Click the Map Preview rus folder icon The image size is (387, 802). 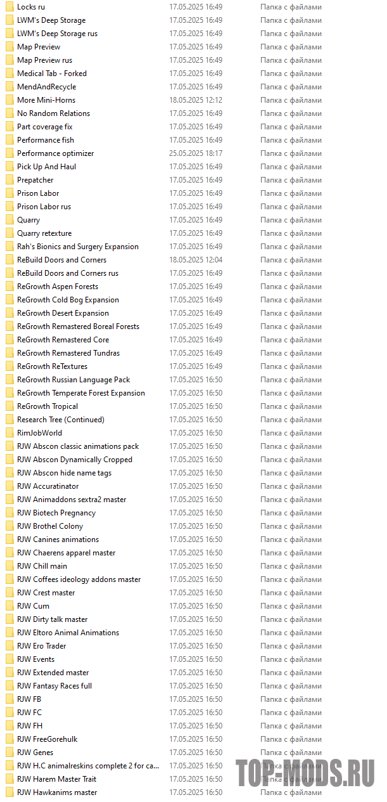click(9, 60)
